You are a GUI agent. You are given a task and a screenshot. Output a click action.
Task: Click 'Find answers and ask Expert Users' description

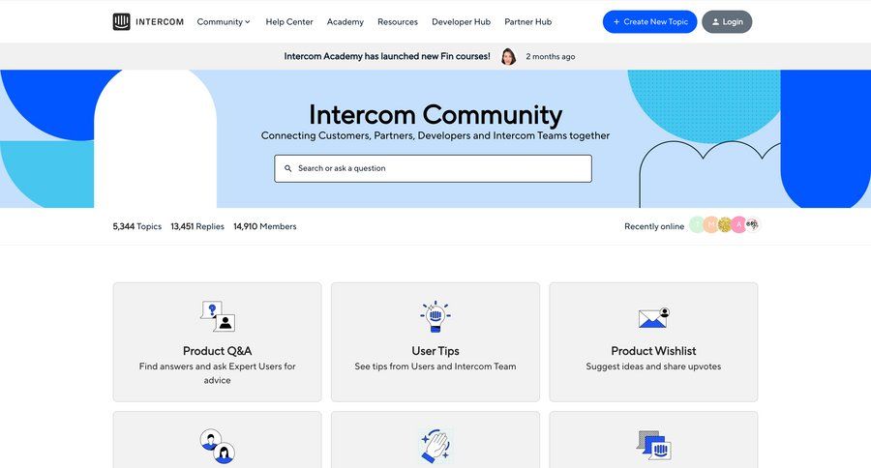pyautogui.click(x=217, y=373)
